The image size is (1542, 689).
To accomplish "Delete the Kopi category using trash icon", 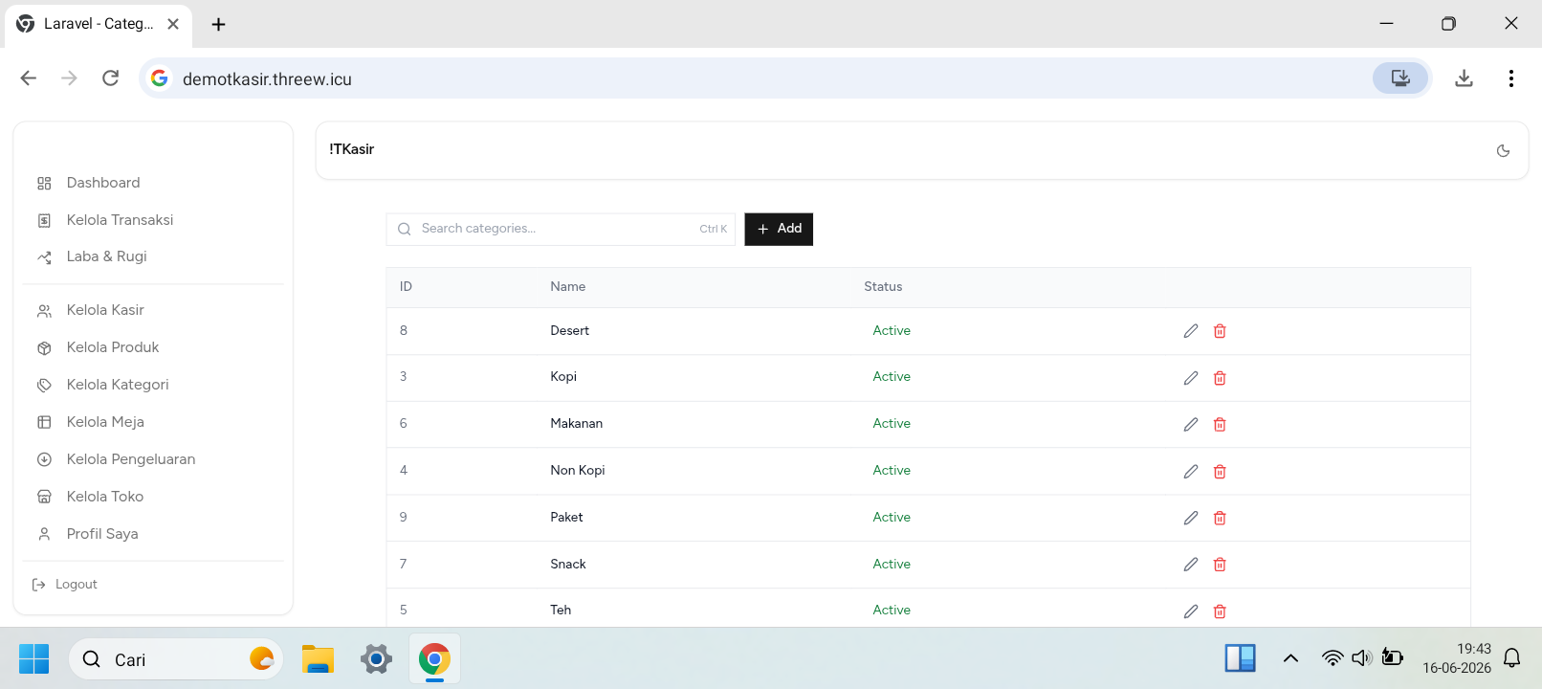I will tap(1220, 378).
